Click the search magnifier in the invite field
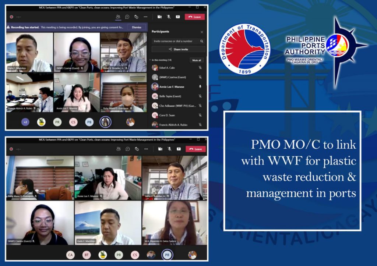This screenshot has height=266, width=377. point(201,41)
